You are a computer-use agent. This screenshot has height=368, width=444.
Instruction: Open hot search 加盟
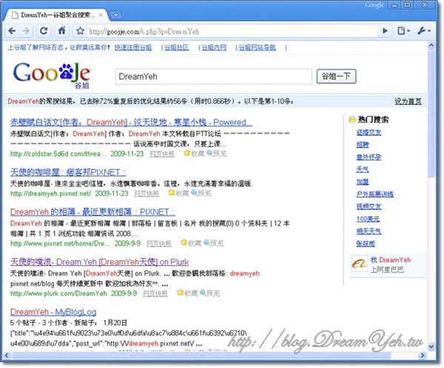coord(363,182)
